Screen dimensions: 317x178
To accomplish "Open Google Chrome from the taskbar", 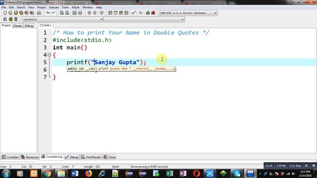I will point(48,174).
